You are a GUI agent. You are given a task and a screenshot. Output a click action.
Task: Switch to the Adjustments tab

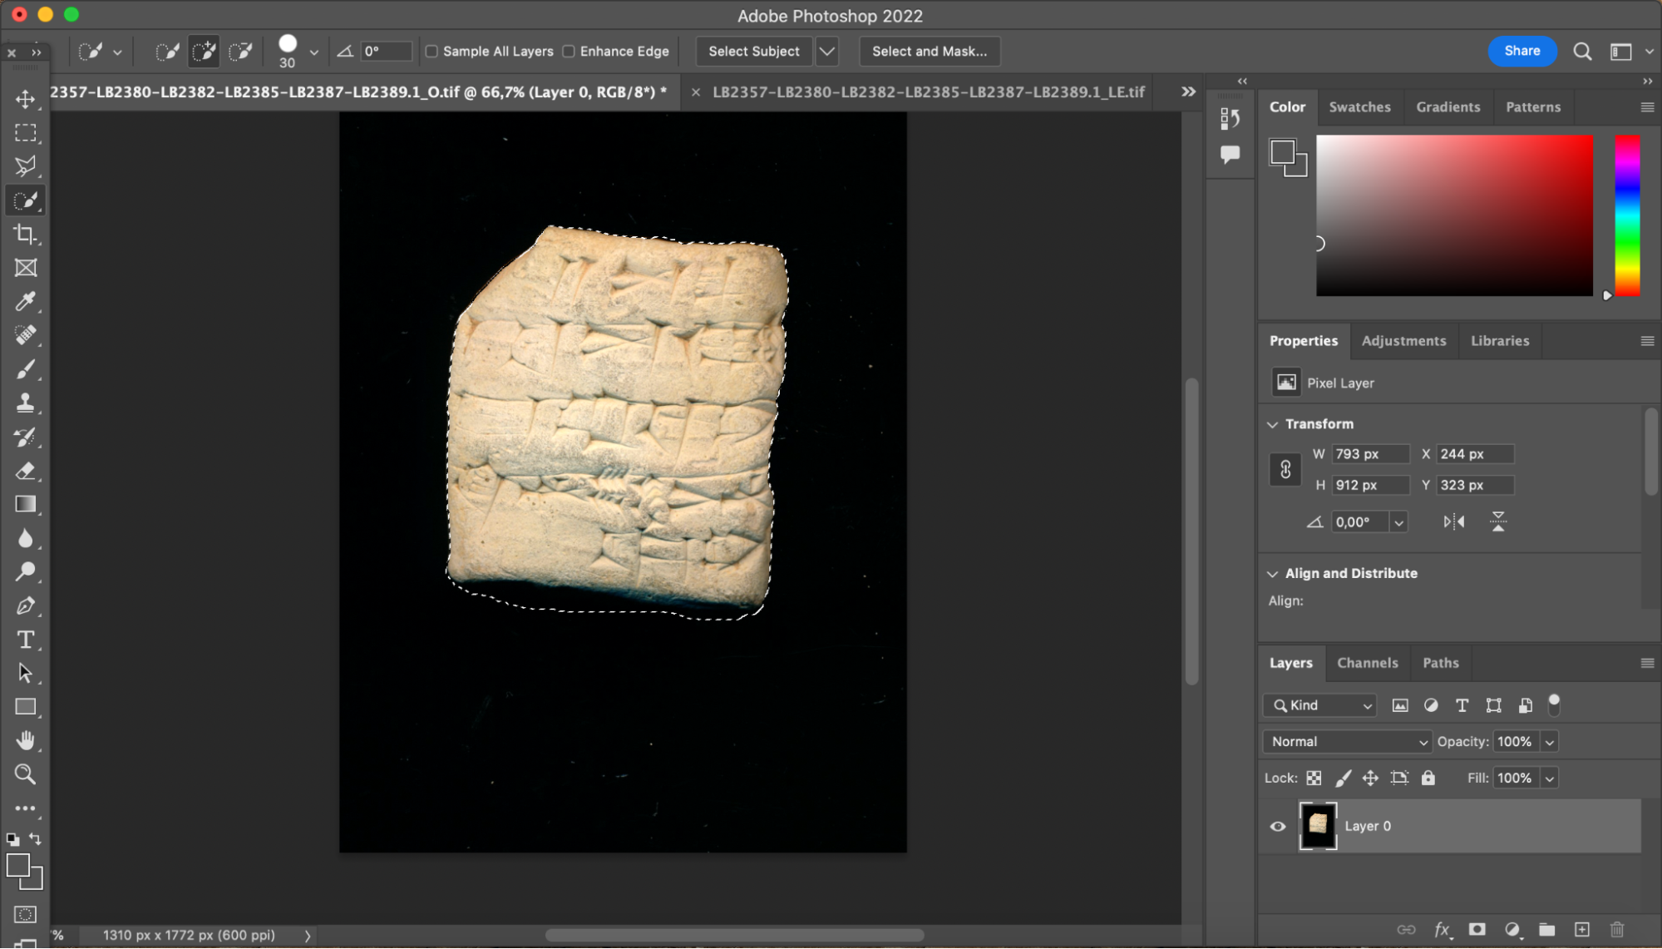[x=1403, y=341]
